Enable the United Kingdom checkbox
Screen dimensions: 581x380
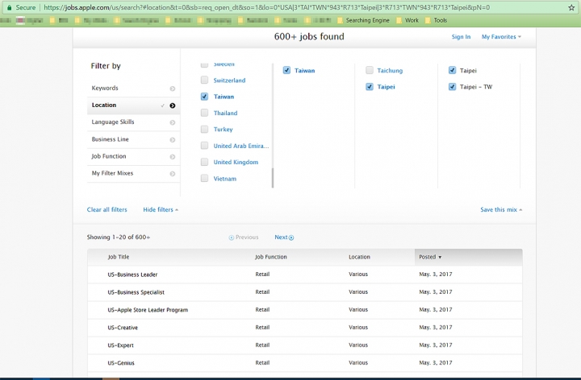pos(204,162)
